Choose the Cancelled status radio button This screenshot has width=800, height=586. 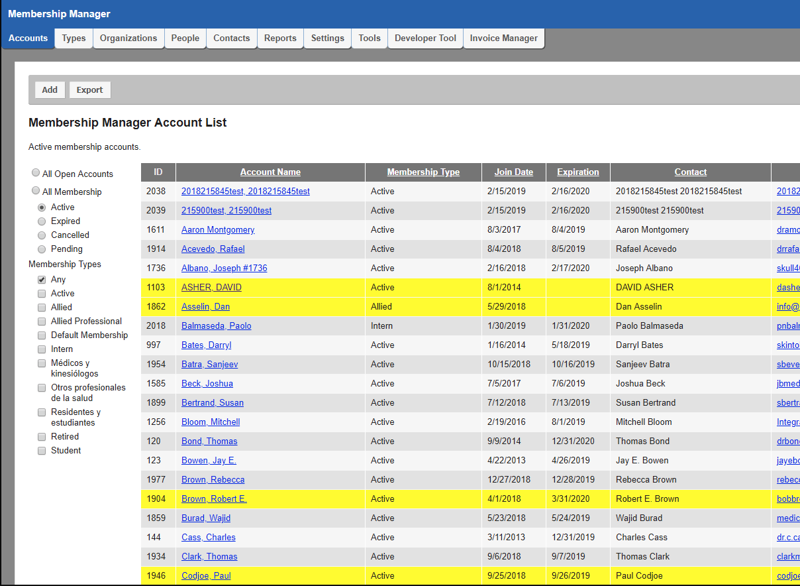42,235
